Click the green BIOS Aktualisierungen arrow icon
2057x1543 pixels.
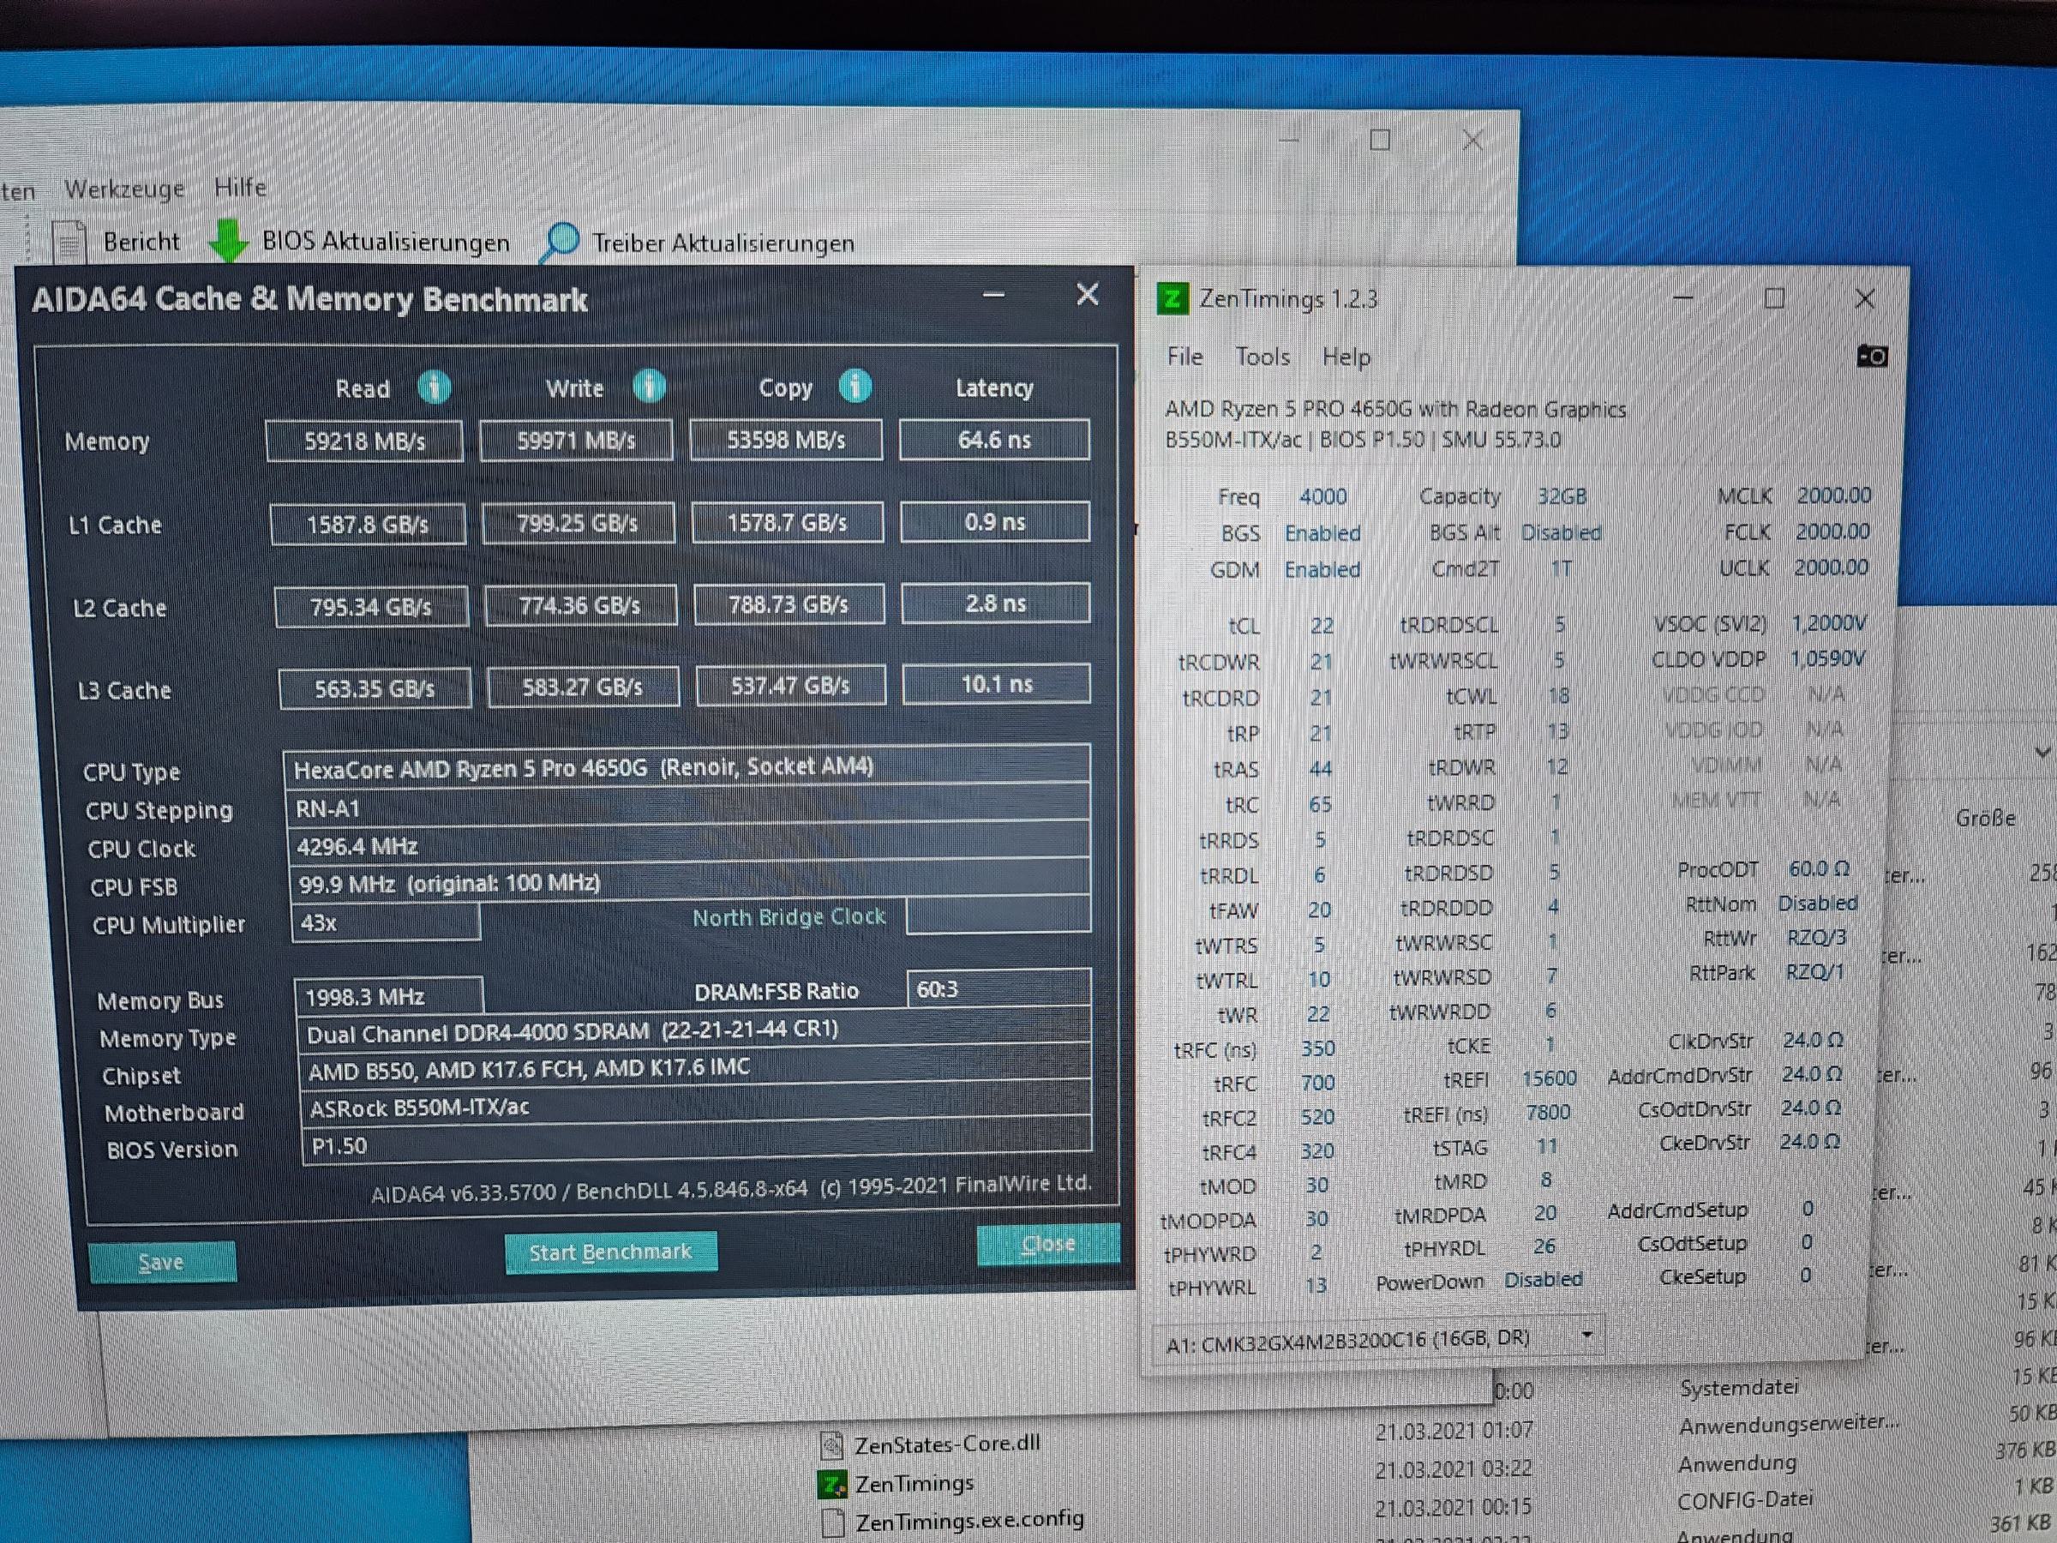tap(228, 240)
